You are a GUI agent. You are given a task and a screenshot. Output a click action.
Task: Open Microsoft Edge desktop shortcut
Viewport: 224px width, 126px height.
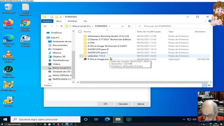coord(8,41)
